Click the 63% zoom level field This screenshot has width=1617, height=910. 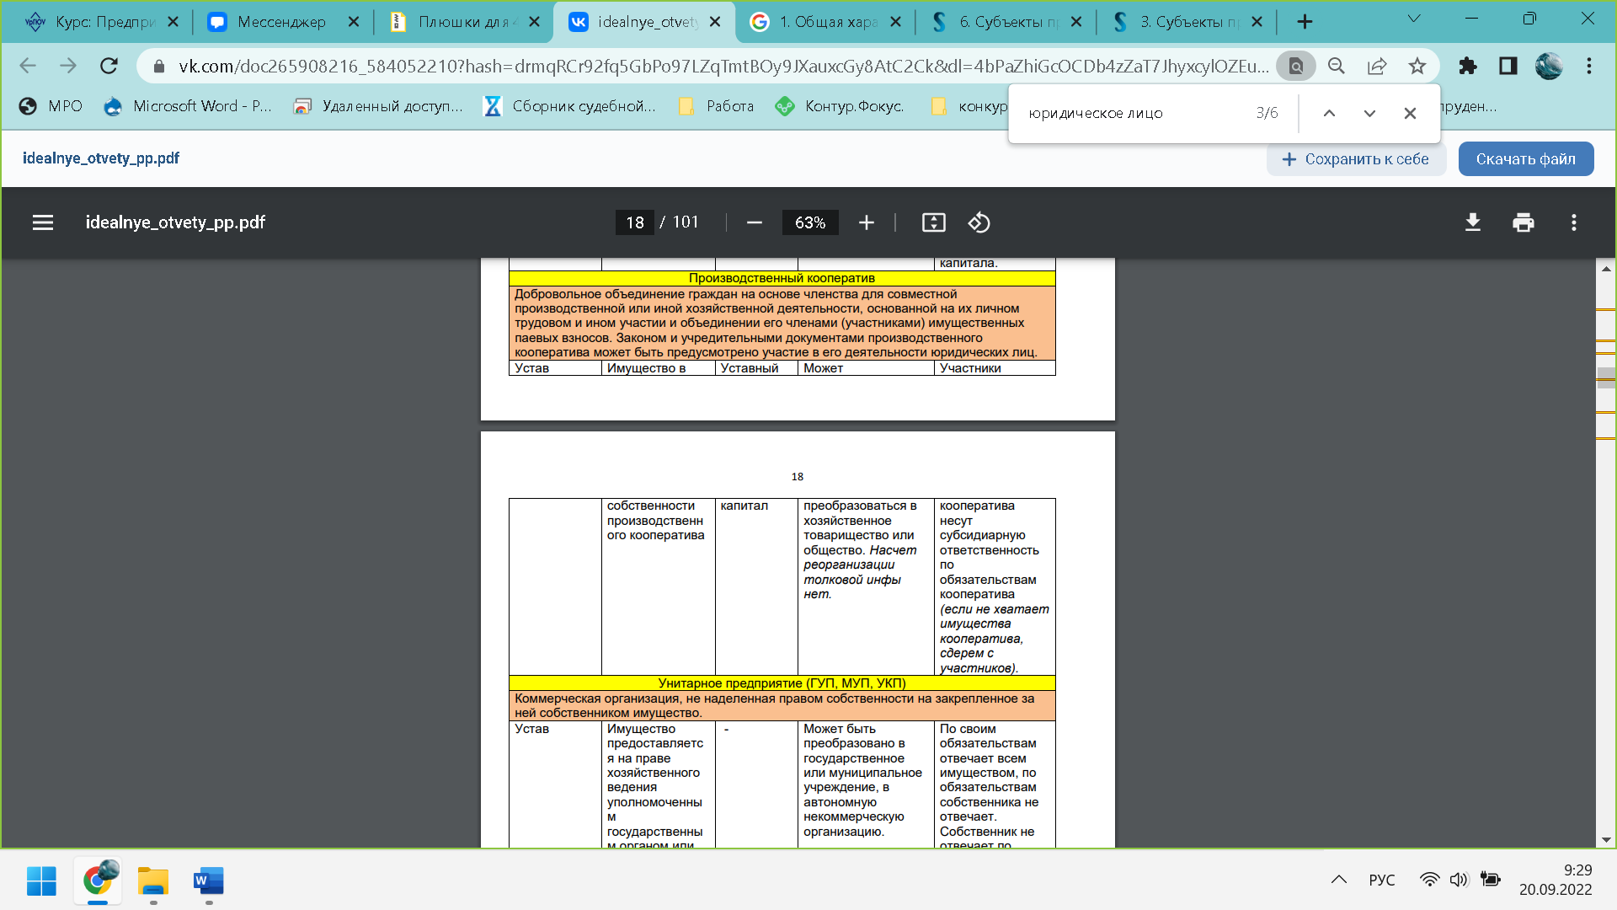coord(810,222)
